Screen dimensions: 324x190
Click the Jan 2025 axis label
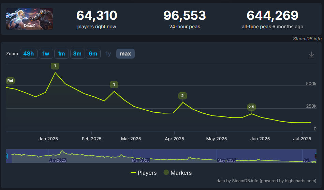[x=48, y=139]
